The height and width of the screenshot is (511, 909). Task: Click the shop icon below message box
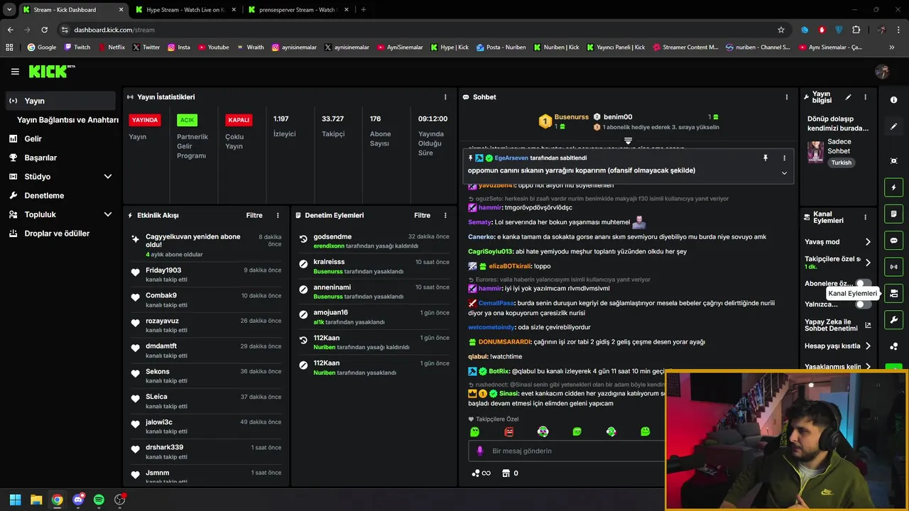(506, 473)
